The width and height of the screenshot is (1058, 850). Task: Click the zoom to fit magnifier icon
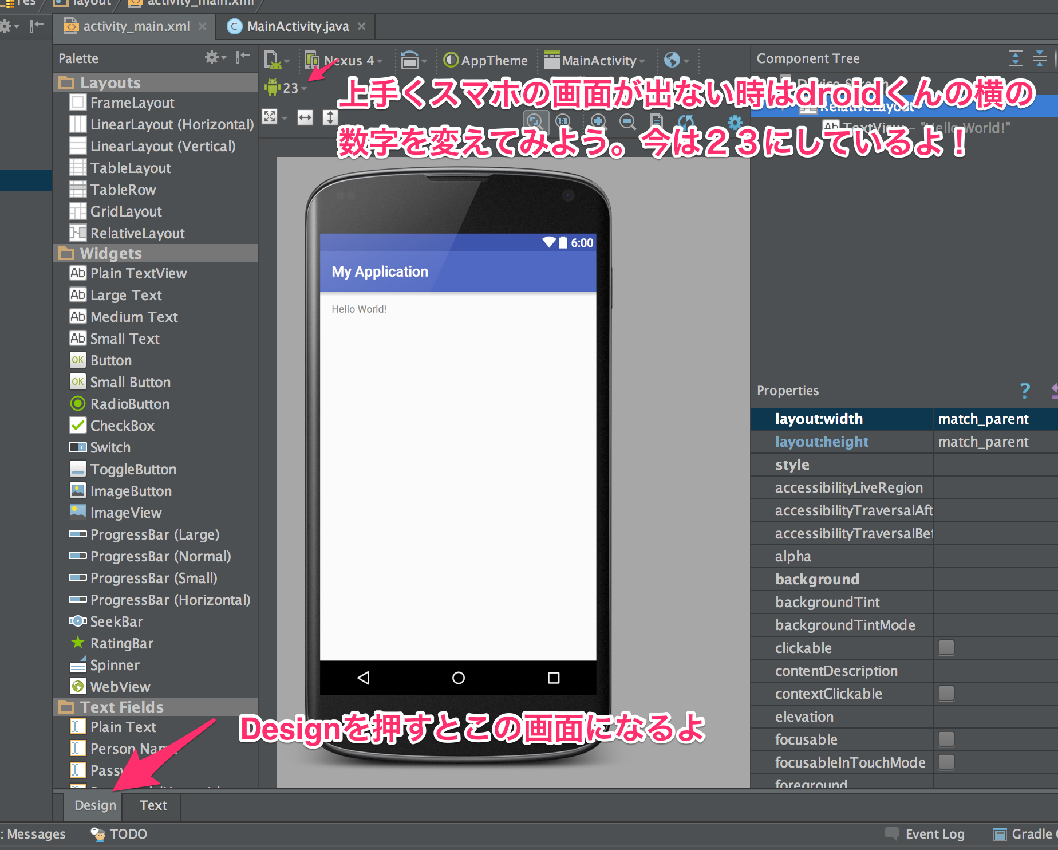535,121
